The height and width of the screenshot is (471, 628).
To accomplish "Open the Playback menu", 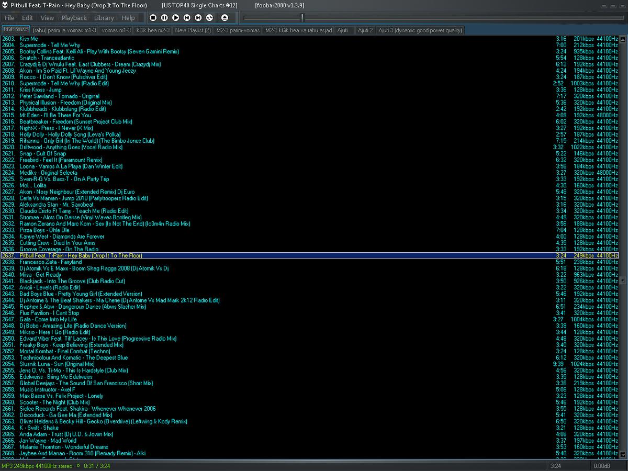I will tap(74, 18).
